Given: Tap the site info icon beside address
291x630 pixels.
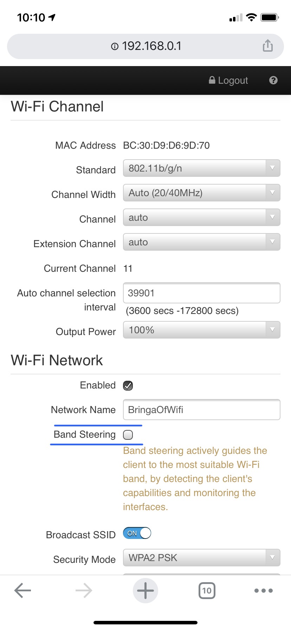Looking at the screenshot, I should click(x=115, y=46).
